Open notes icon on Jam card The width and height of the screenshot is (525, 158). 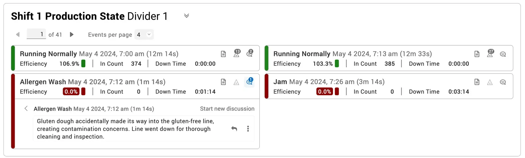[477, 82]
